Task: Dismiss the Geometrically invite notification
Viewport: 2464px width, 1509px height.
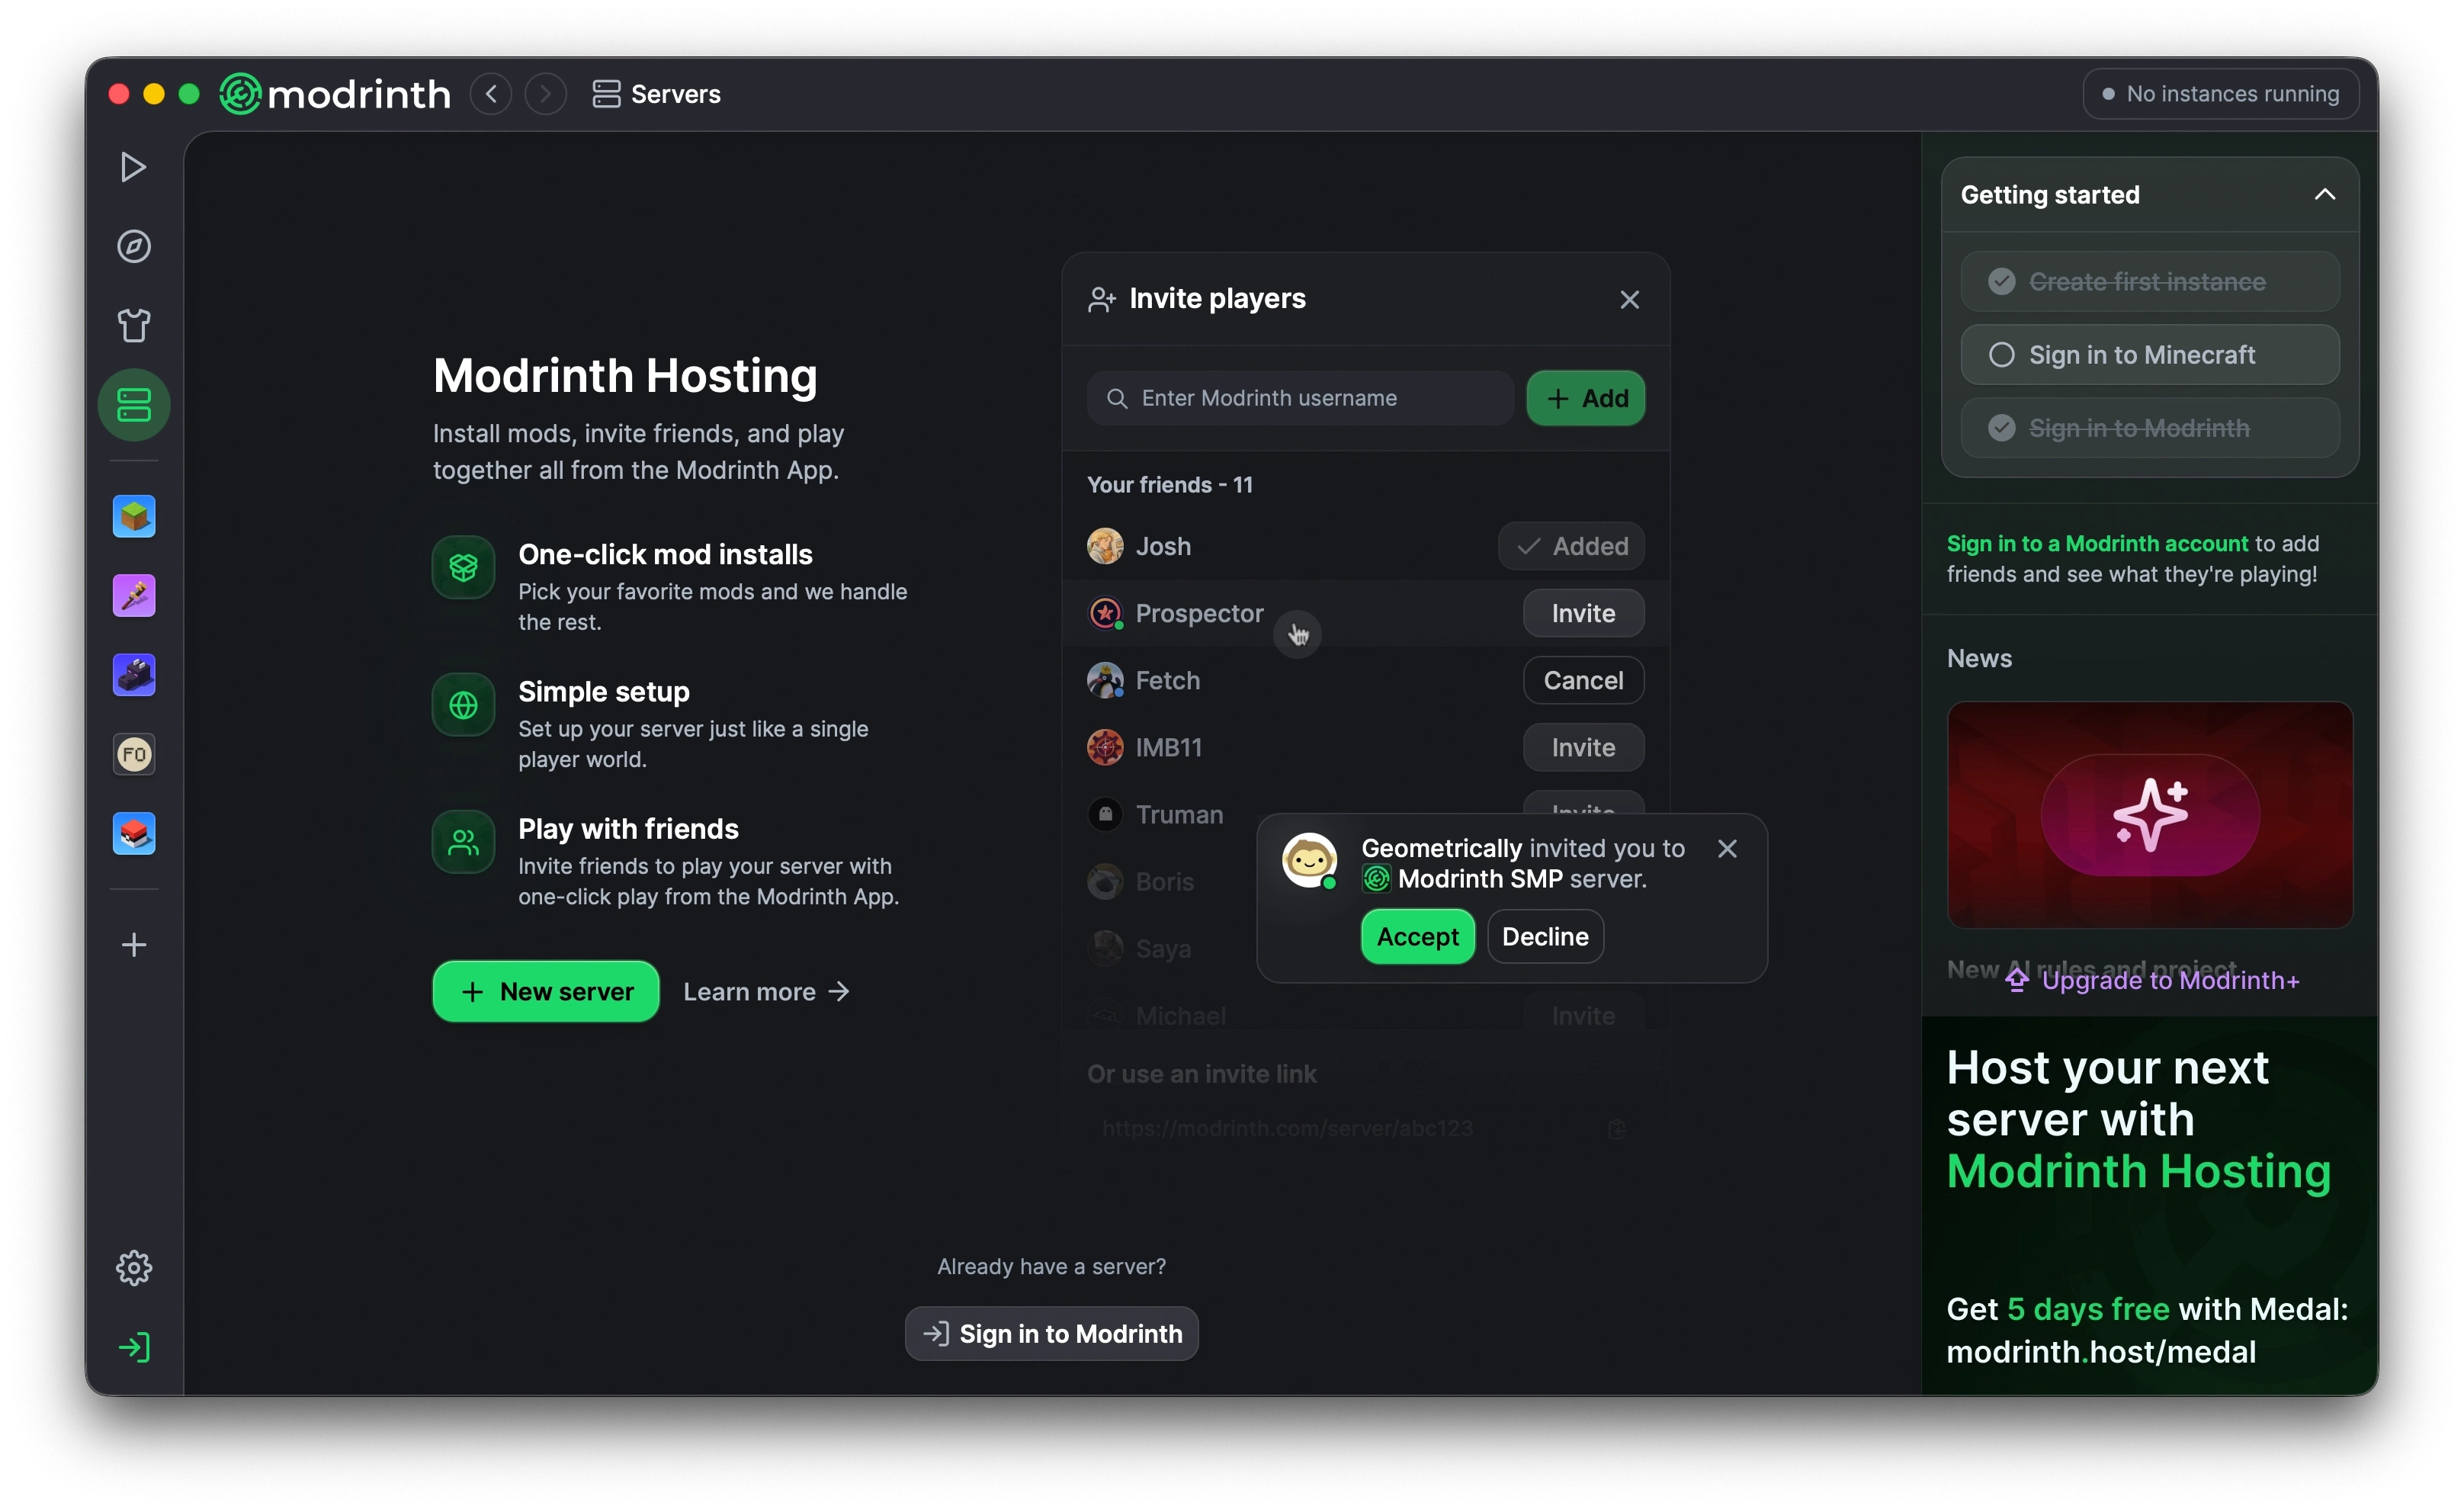Action: point(1727,848)
